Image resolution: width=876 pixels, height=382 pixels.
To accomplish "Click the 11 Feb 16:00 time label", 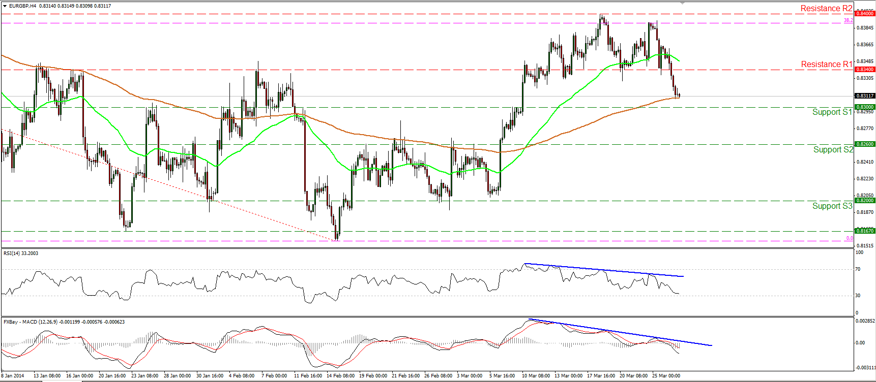I will tap(308, 376).
